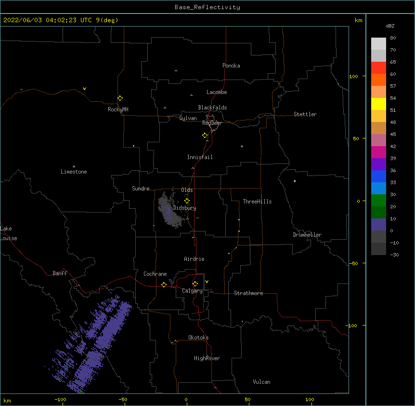Click the white plus marker northwest of Drumheller
The width and height of the screenshot is (415, 406).
(295, 181)
